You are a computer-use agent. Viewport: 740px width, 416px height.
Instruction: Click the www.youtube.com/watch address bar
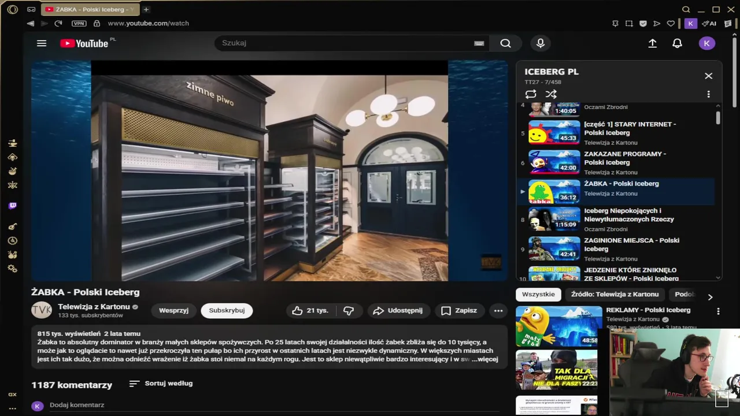[148, 24]
